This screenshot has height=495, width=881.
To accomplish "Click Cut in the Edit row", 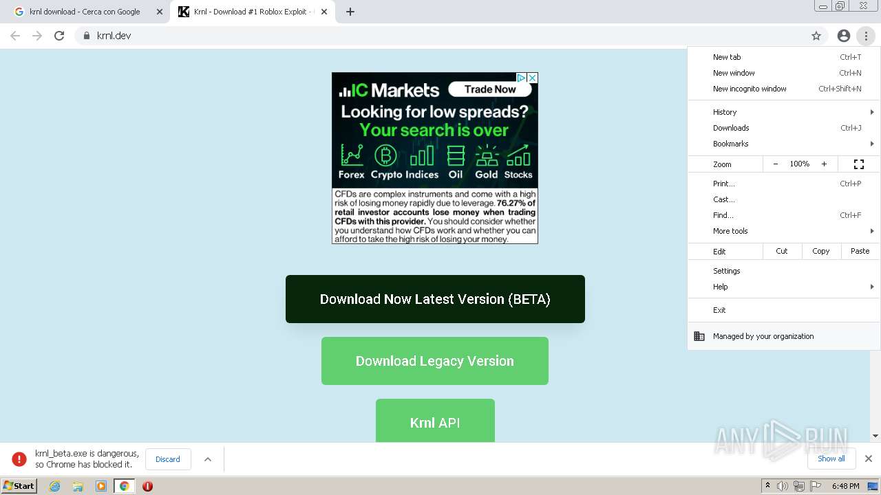I will tap(782, 251).
